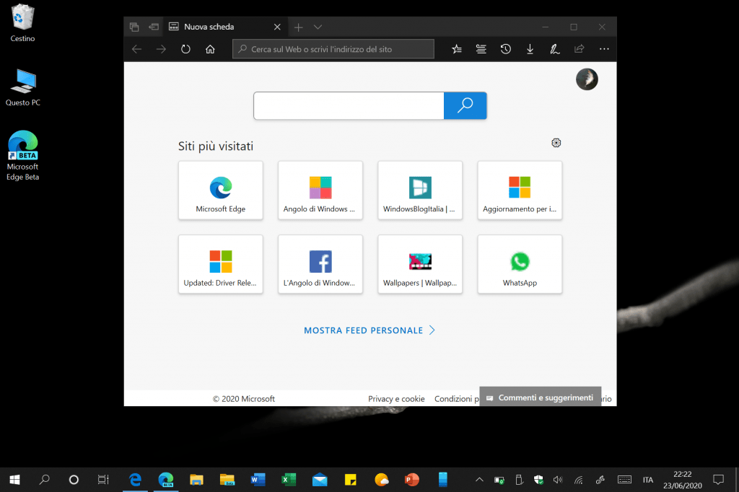This screenshot has height=492, width=739.
Task: Expand hidden system tray icons
Action: click(x=478, y=480)
